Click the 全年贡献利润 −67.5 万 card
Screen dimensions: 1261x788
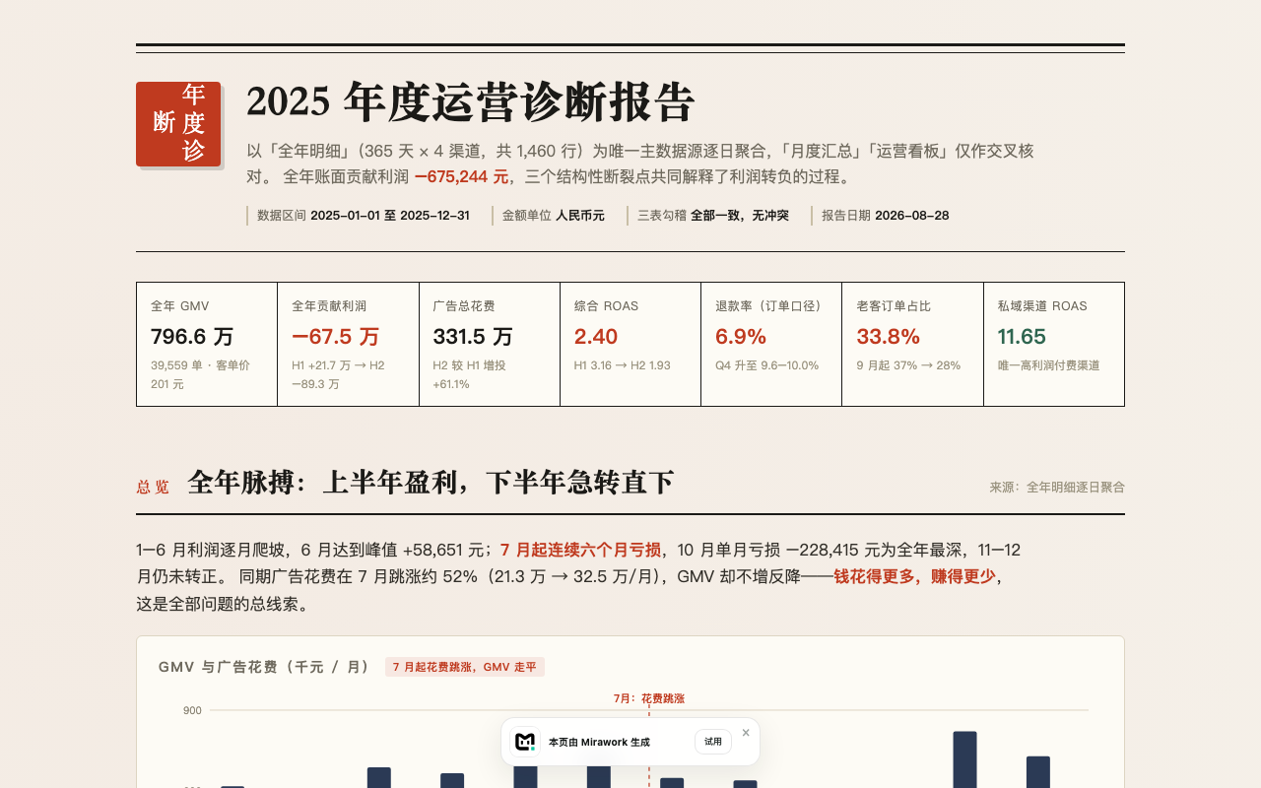click(348, 344)
